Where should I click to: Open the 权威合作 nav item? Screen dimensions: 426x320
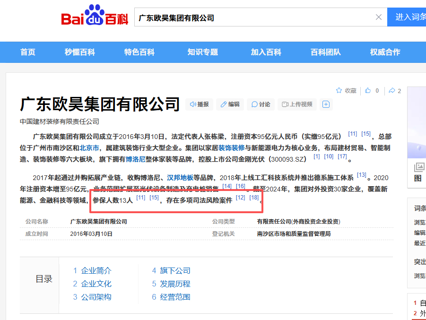385,52
